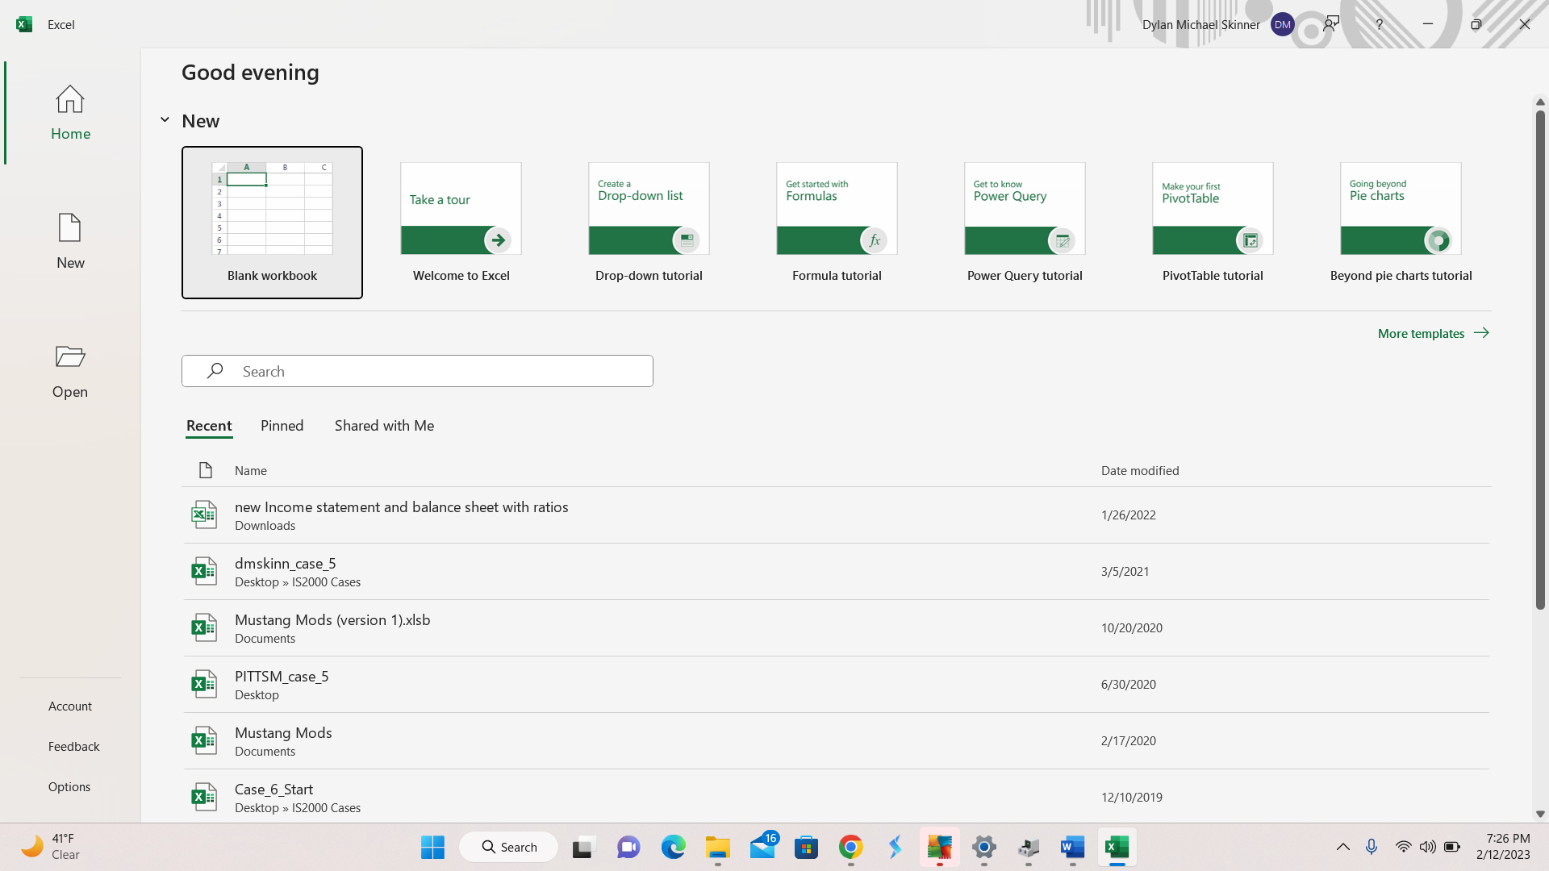Select New in the left sidebar

tap(70, 240)
